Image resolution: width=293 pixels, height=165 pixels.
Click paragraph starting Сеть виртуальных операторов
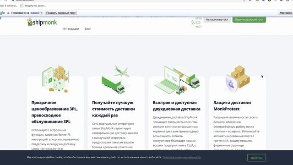point(115,136)
